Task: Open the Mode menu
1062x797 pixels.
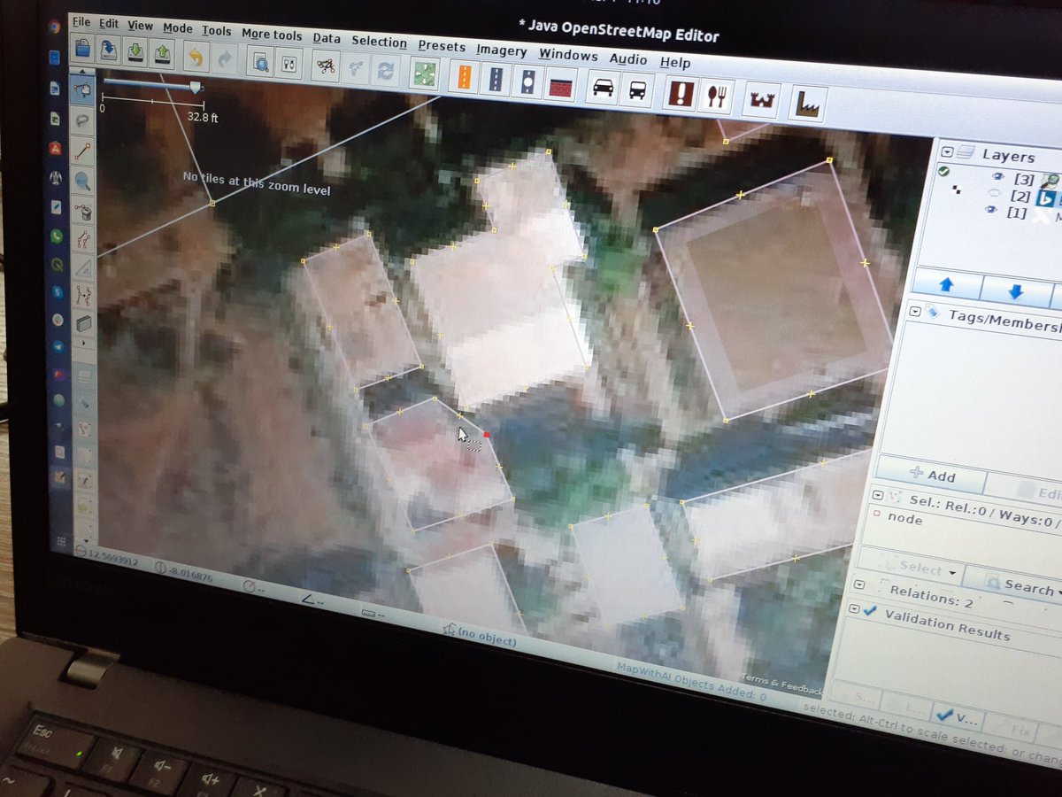Action: (x=177, y=28)
